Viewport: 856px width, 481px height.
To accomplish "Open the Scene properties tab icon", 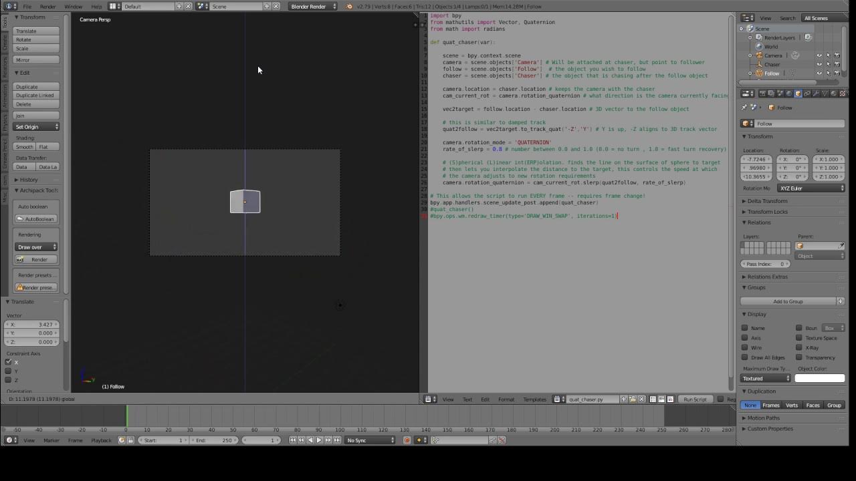I will pyautogui.click(x=780, y=94).
